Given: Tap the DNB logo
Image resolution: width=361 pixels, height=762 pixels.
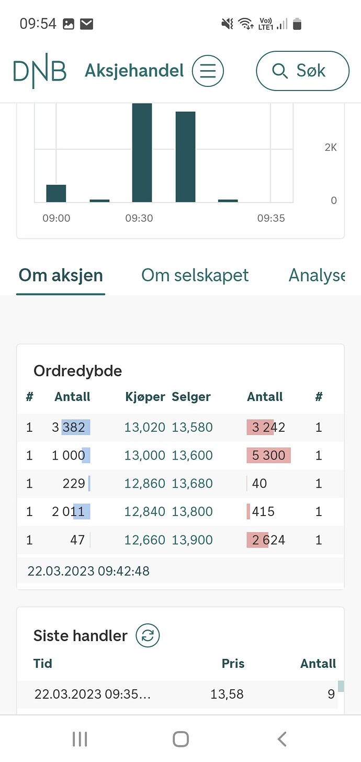Looking at the screenshot, I should (40, 71).
